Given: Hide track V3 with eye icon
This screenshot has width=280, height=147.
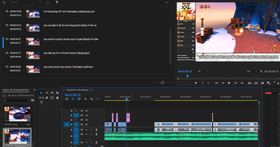Looking at the screenshot, I should click(86, 115).
